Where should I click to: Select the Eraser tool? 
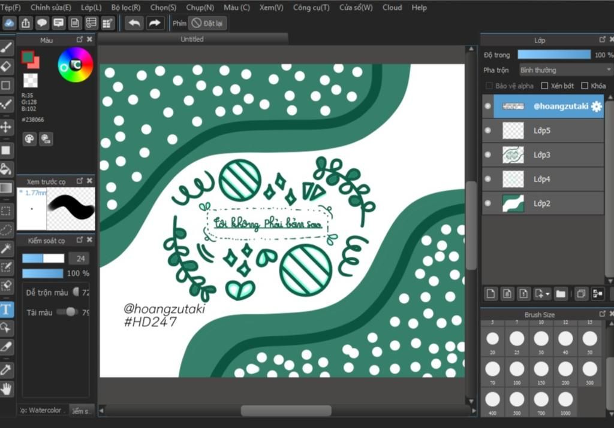[6, 66]
